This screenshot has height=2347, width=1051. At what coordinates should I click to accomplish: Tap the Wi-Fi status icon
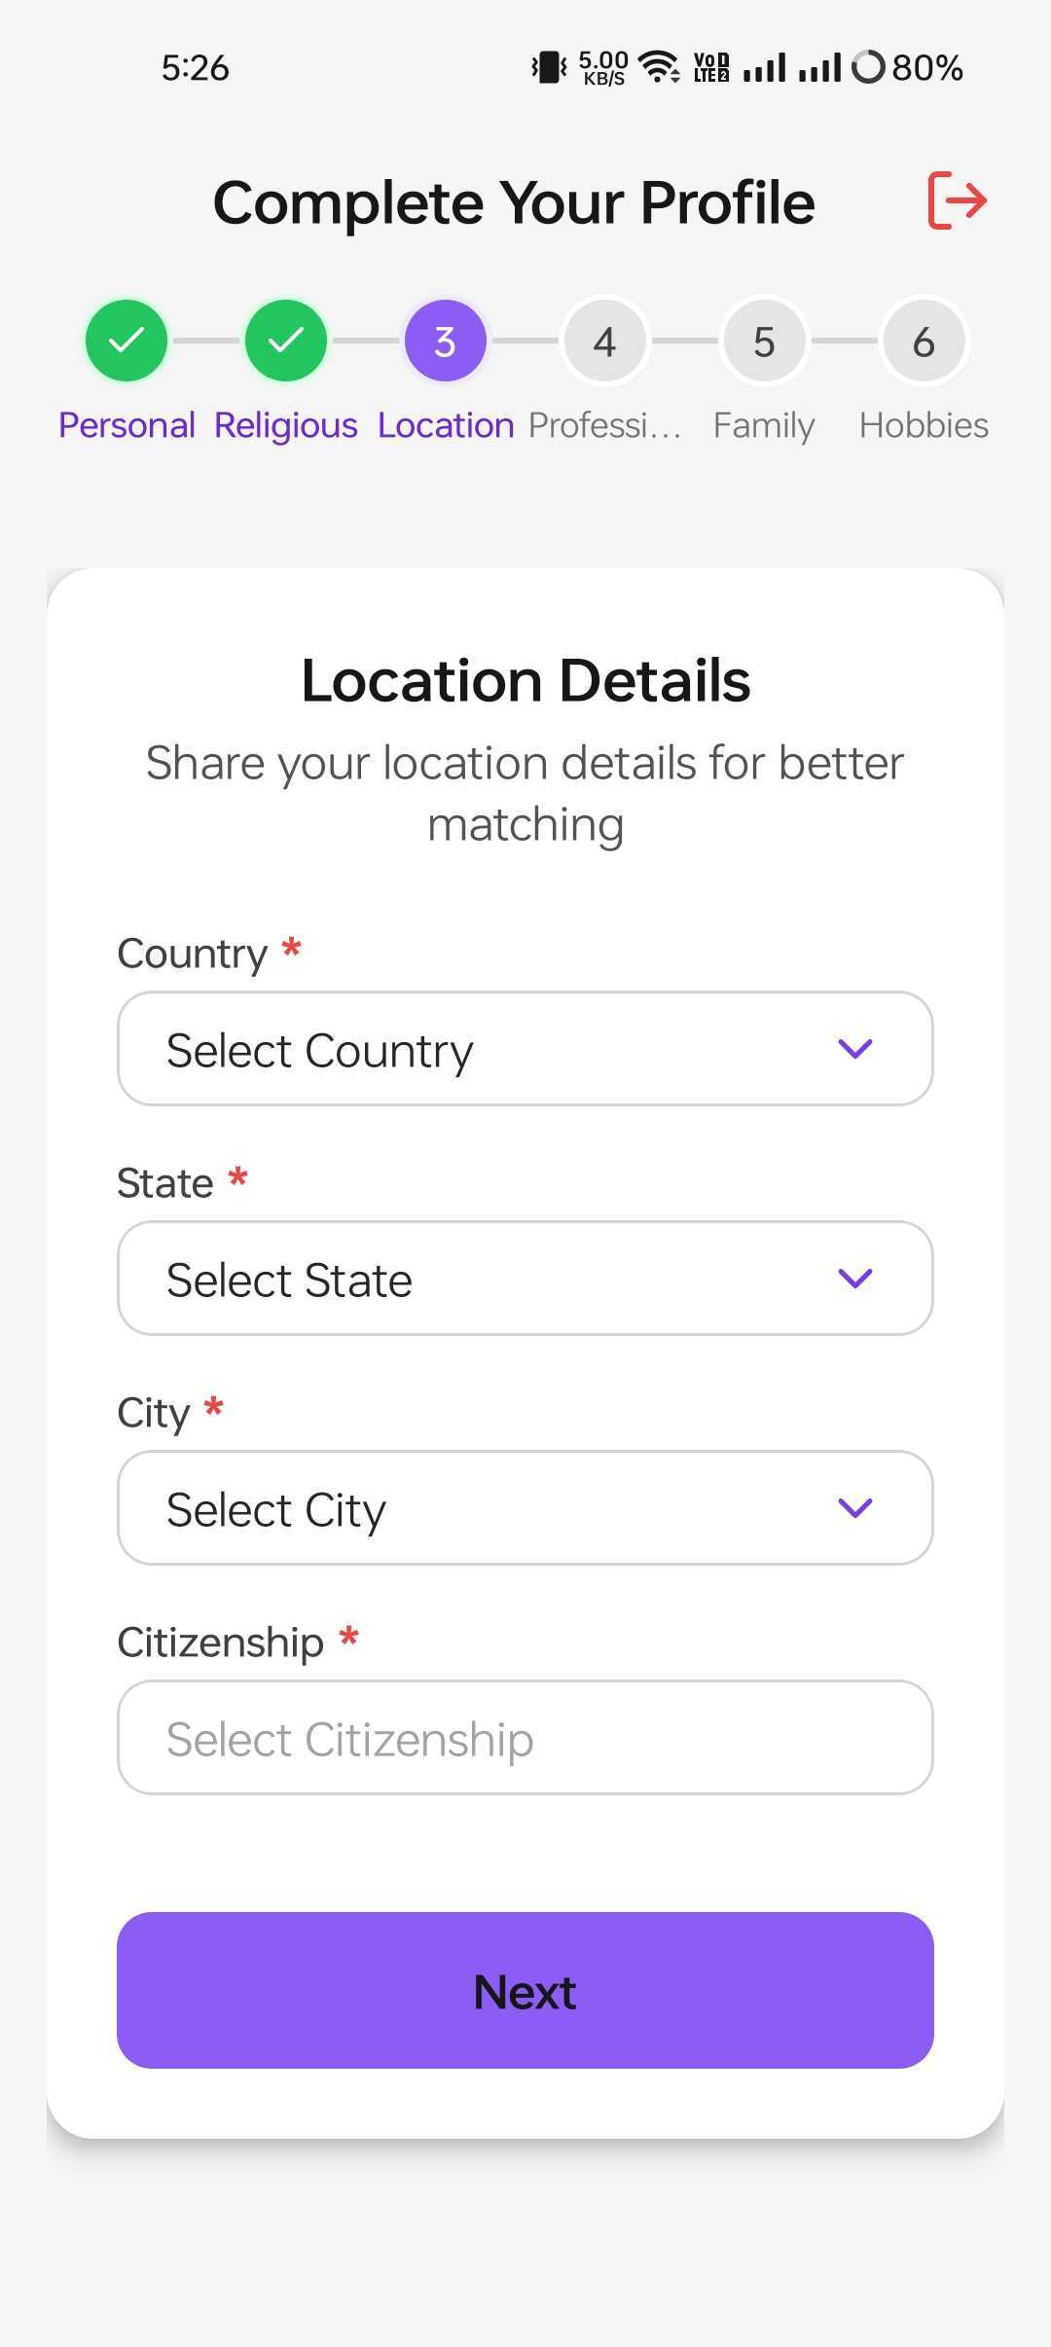tap(659, 67)
